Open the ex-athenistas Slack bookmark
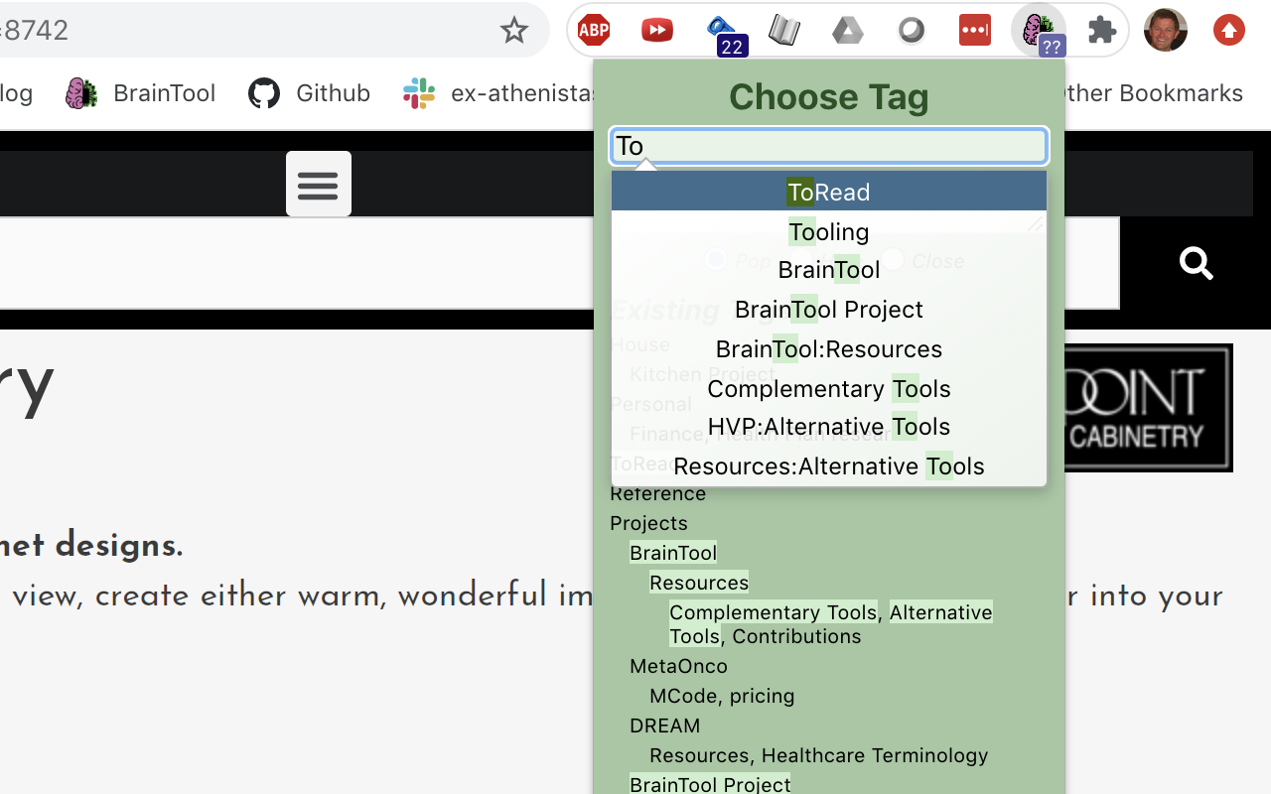 coord(499,93)
